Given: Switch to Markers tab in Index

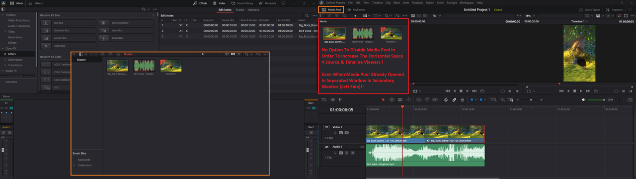Looking at the screenshot, I should point(253,9).
